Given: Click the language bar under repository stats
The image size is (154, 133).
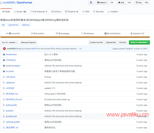Looking at the screenshot, I should tap(75, 37).
